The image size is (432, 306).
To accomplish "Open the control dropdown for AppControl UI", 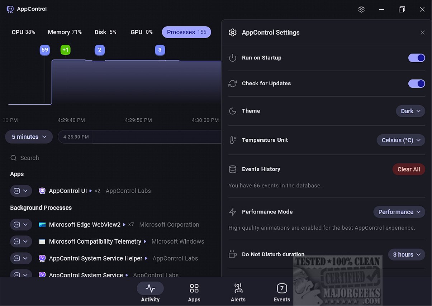I will 21,191.
